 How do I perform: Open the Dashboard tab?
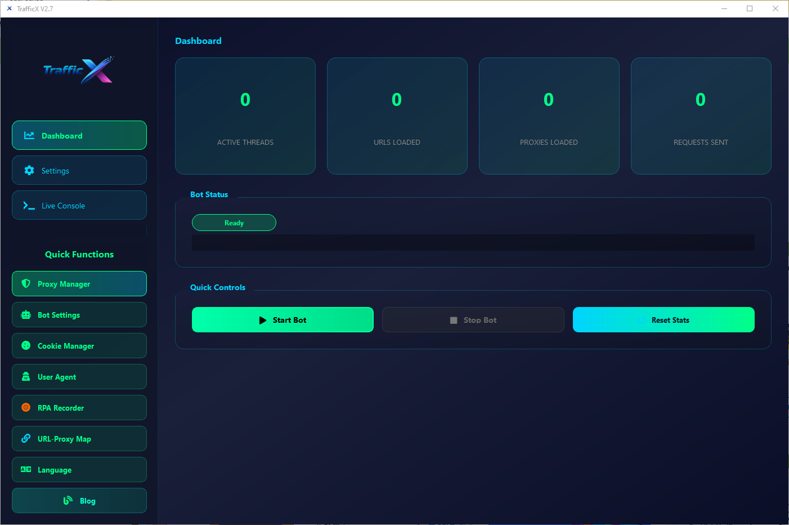[79, 135]
